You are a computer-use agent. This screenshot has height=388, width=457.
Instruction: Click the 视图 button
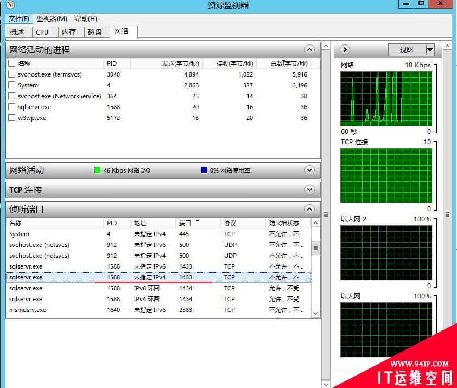click(407, 50)
